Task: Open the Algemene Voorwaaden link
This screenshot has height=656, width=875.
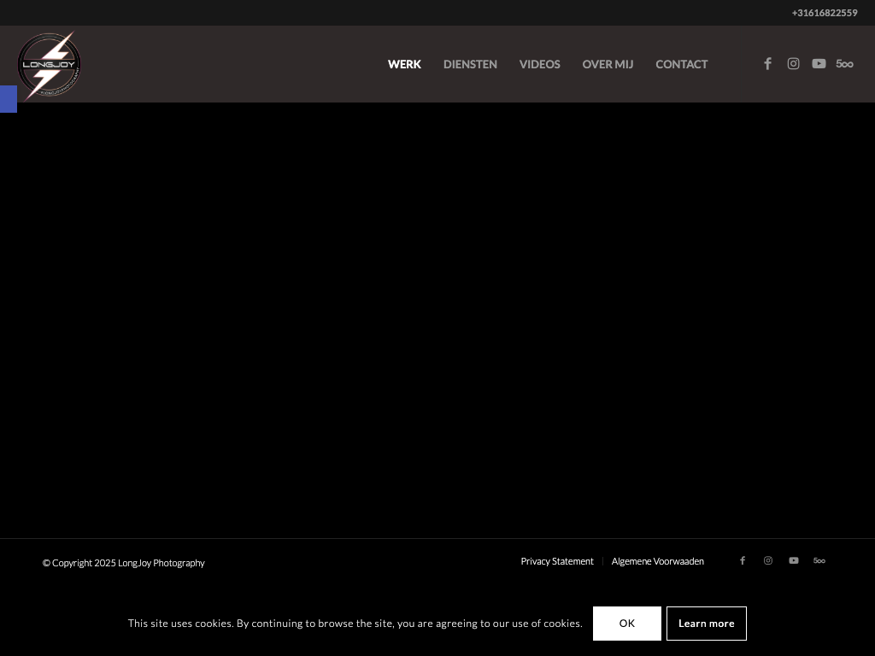Action: 658,561
